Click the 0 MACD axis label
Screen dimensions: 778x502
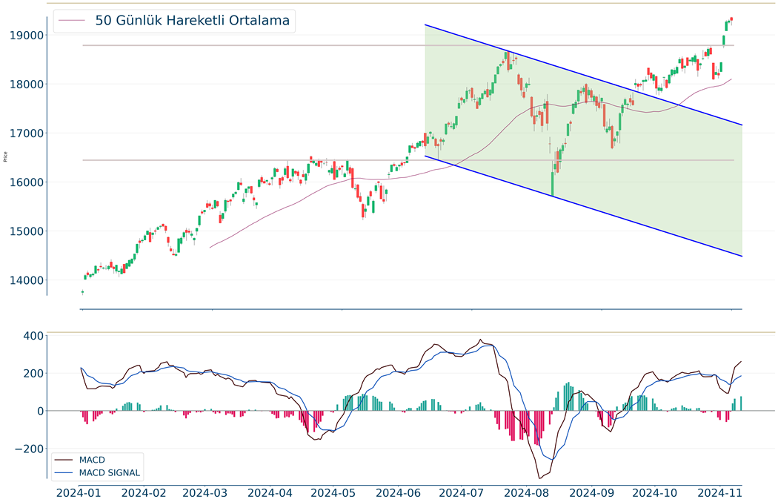click(x=40, y=411)
